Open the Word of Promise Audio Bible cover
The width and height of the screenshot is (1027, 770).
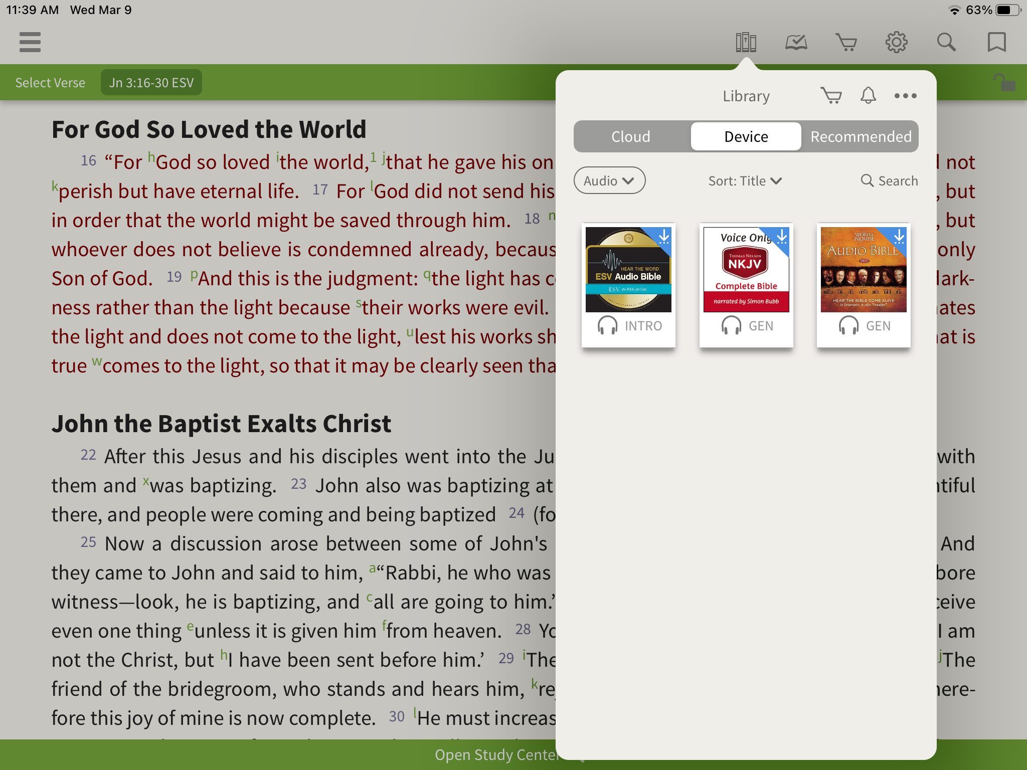pyautogui.click(x=864, y=270)
